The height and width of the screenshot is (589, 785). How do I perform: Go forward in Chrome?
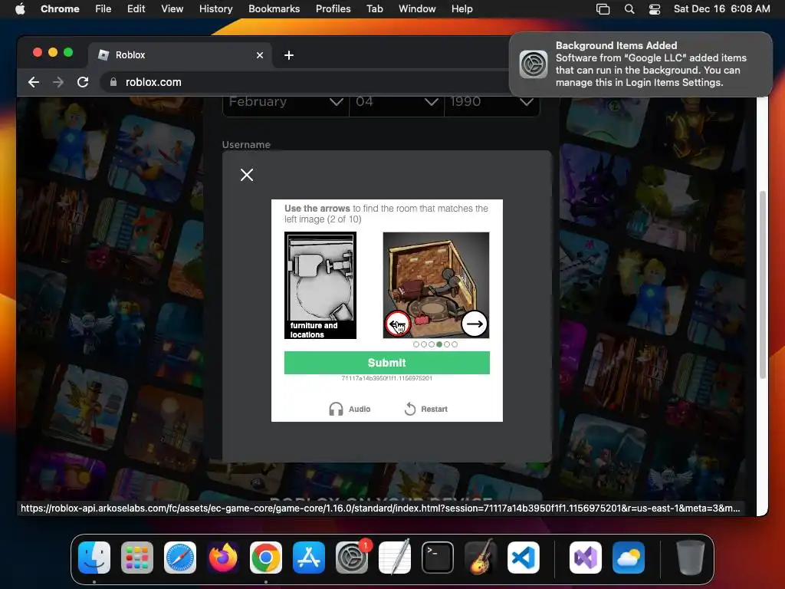point(58,82)
